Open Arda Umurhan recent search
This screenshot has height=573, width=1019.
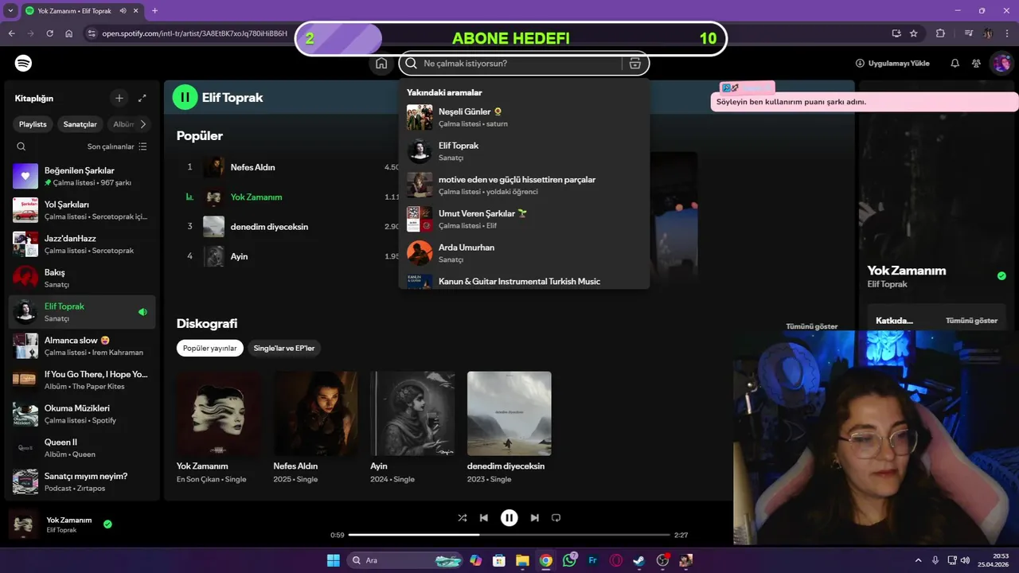pyautogui.click(x=525, y=253)
